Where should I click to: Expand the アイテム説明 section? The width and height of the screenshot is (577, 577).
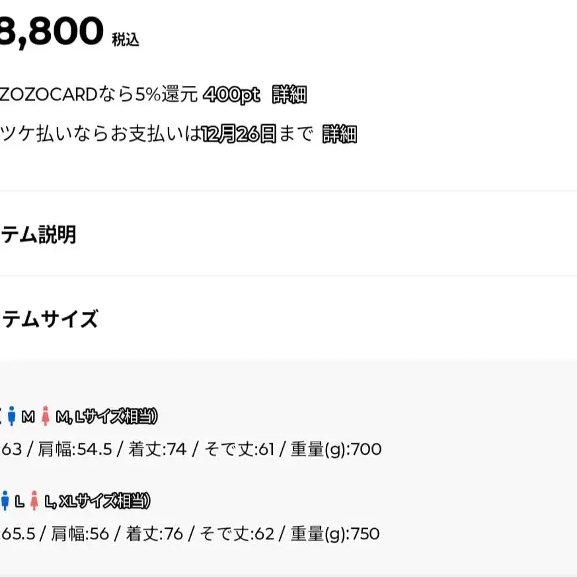[x=38, y=234]
